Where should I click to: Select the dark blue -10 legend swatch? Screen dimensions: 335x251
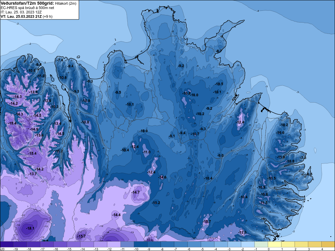pyautogui.click(x=141, y=245)
